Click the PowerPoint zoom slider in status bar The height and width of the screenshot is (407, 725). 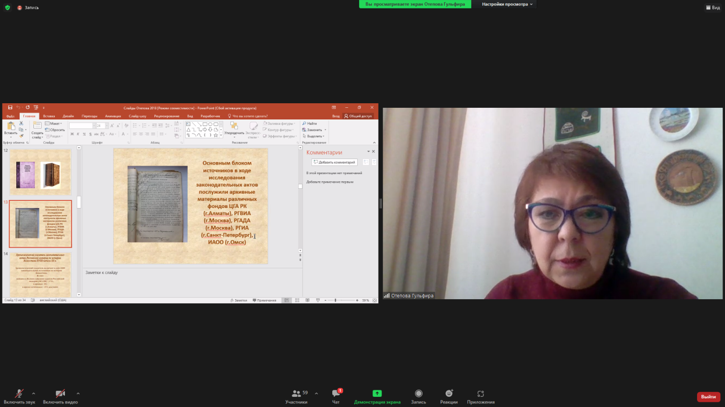click(335, 300)
